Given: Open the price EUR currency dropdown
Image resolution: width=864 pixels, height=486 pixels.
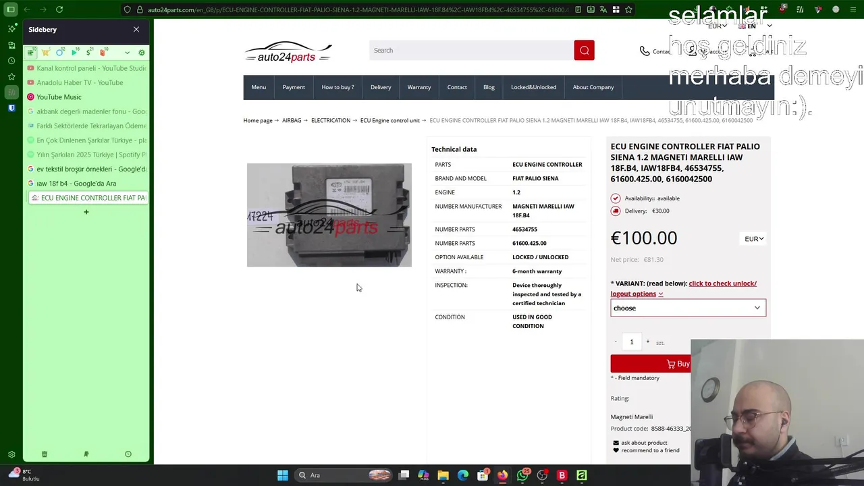Looking at the screenshot, I should pyautogui.click(x=754, y=239).
